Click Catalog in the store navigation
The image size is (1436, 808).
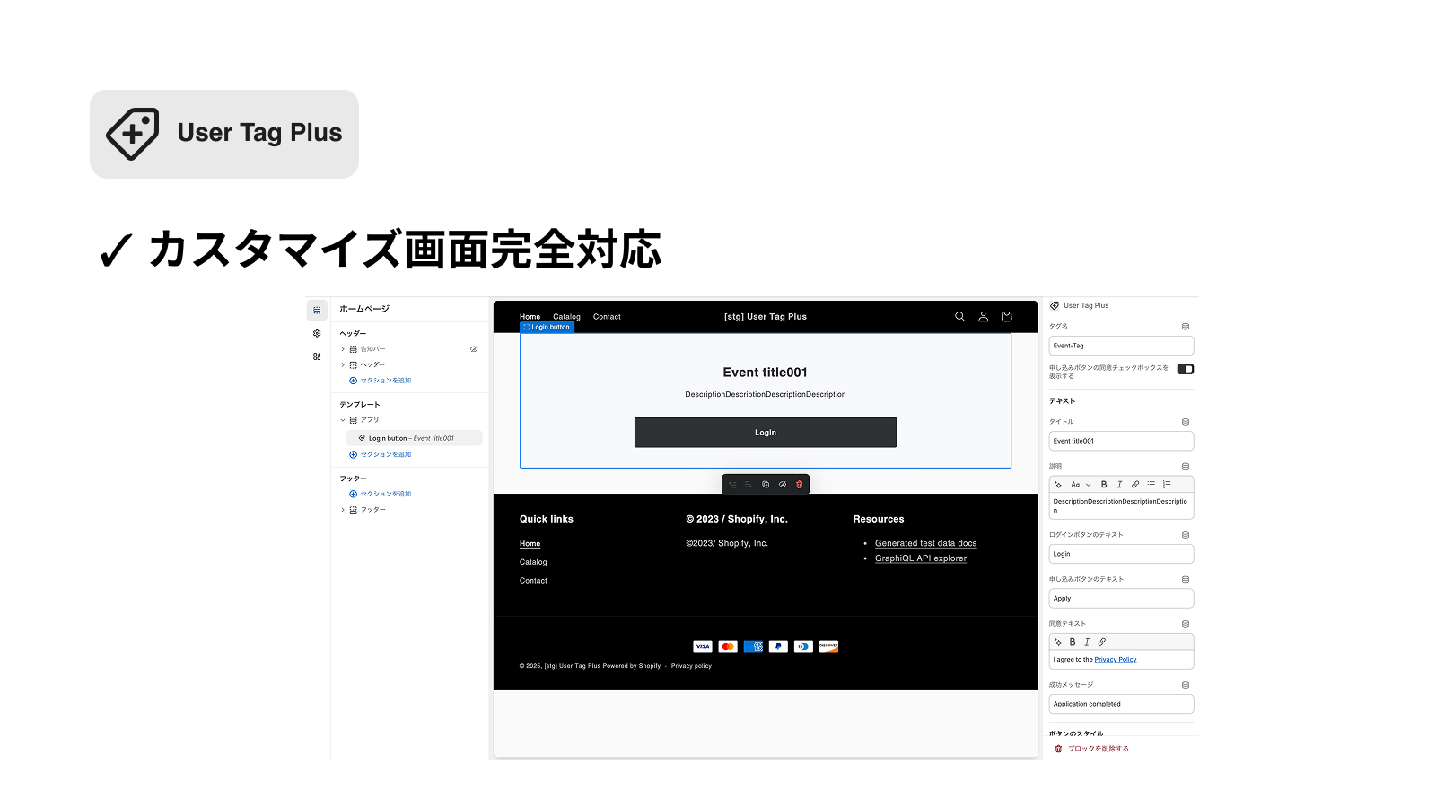click(x=566, y=317)
